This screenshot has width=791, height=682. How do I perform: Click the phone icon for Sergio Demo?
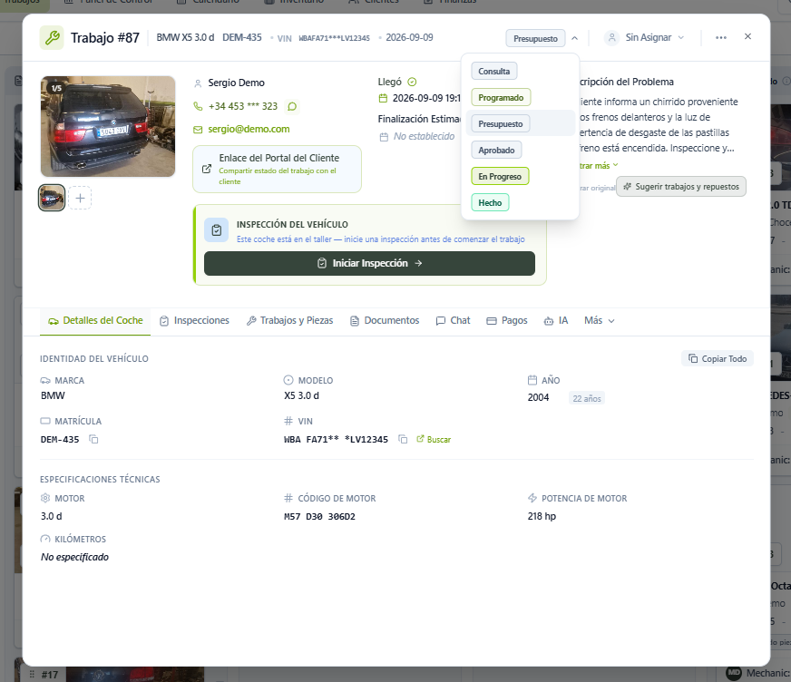(198, 106)
